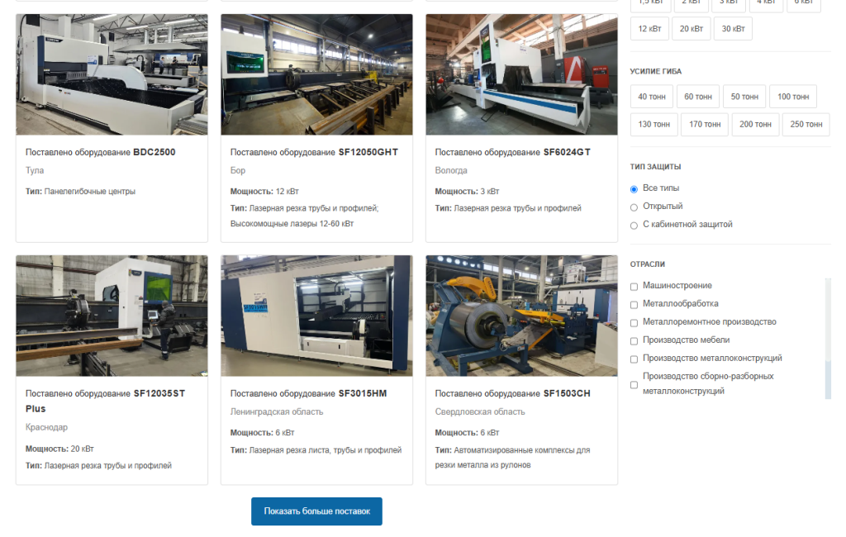Open the SF1503CH coil machine photo
The width and height of the screenshot is (846, 537).
pyautogui.click(x=522, y=316)
